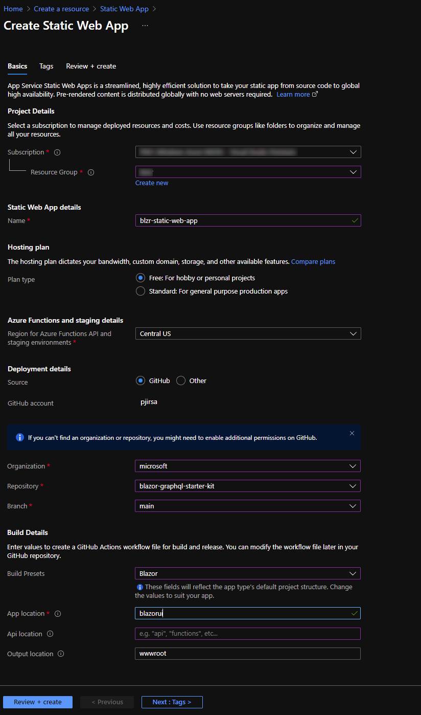This screenshot has width=421, height=715.
Task: Click the Resource Group info icon
Action: (x=91, y=172)
